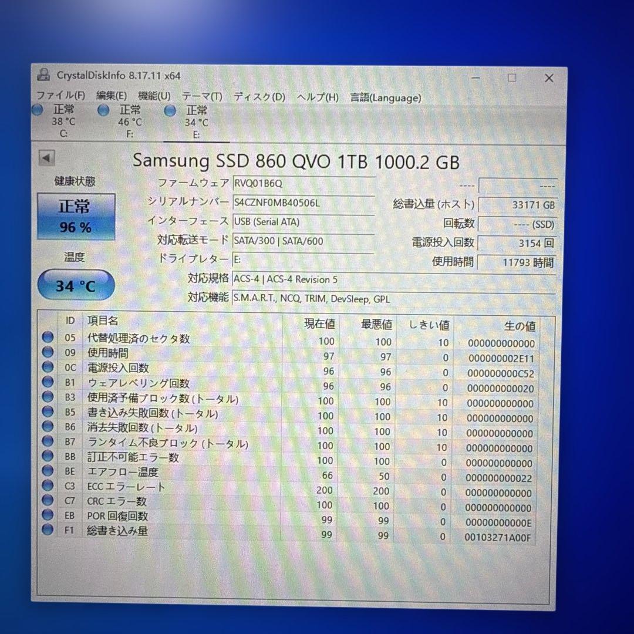The width and height of the screenshot is (634, 634).
Task: Click status icon for ID B5 row
Action: [48, 411]
